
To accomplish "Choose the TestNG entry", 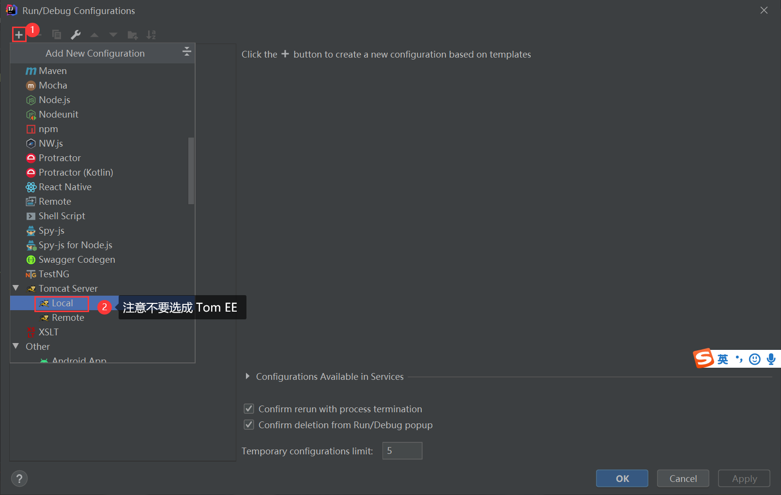I will (x=103, y=274).
